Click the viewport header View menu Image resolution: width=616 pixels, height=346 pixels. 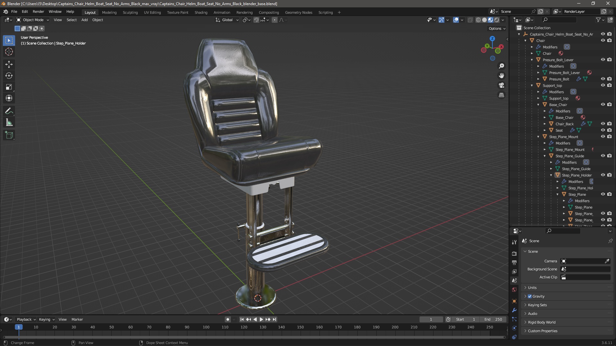(58, 20)
